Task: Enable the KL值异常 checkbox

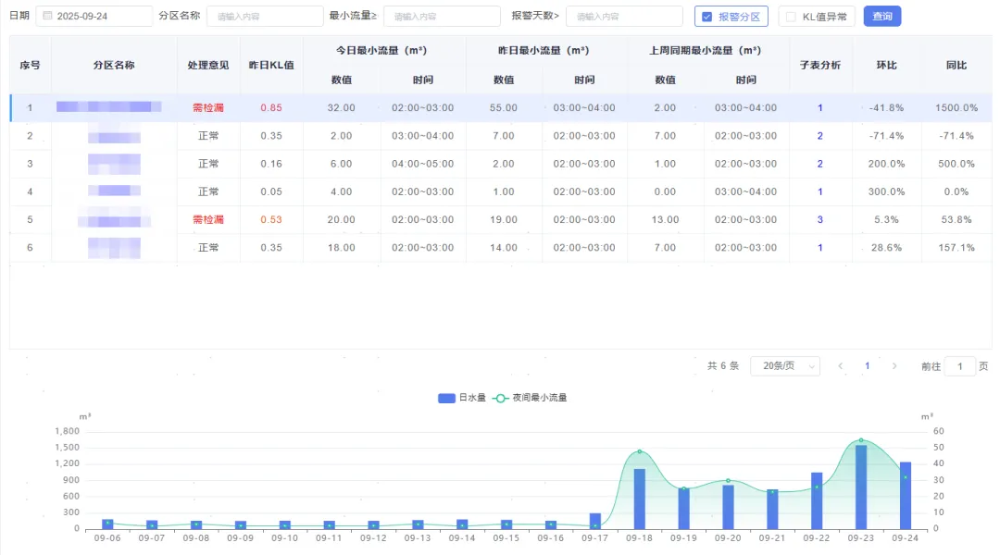Action: click(x=791, y=17)
